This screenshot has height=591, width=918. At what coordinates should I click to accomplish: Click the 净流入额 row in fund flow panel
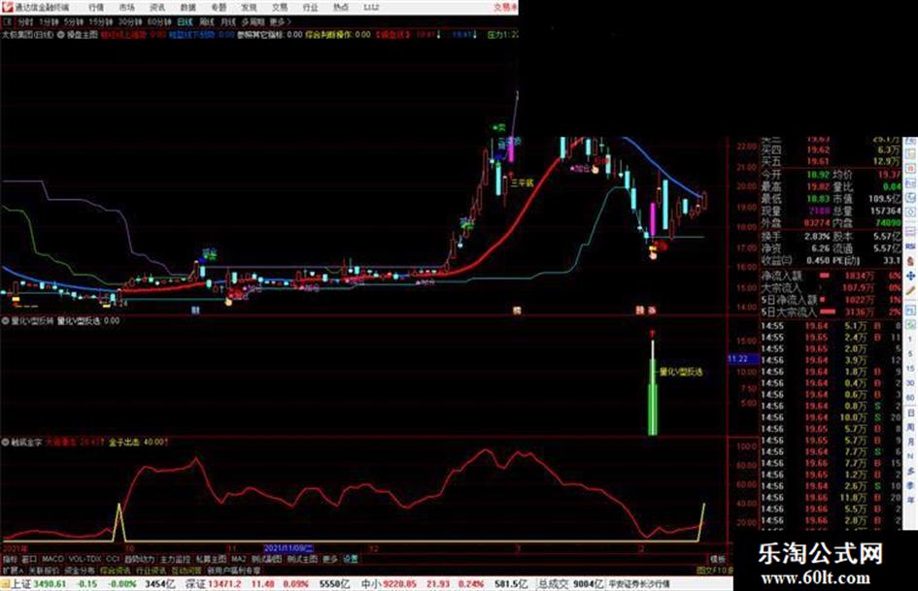831,276
